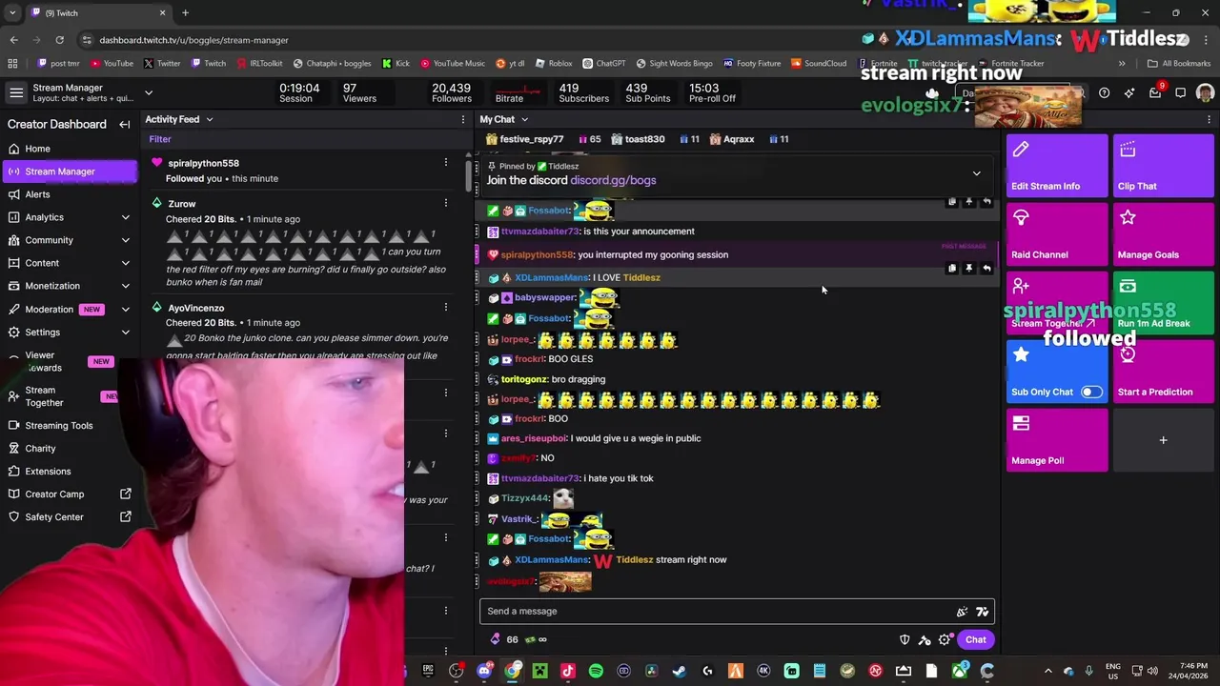Click Run 1m Ad Break quick action
This screenshot has width=1220, height=686.
(x=1163, y=303)
